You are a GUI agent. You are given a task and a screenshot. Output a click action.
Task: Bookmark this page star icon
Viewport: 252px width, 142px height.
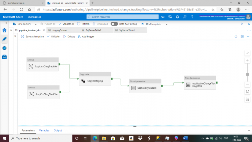pyautogui.click(x=213, y=10)
